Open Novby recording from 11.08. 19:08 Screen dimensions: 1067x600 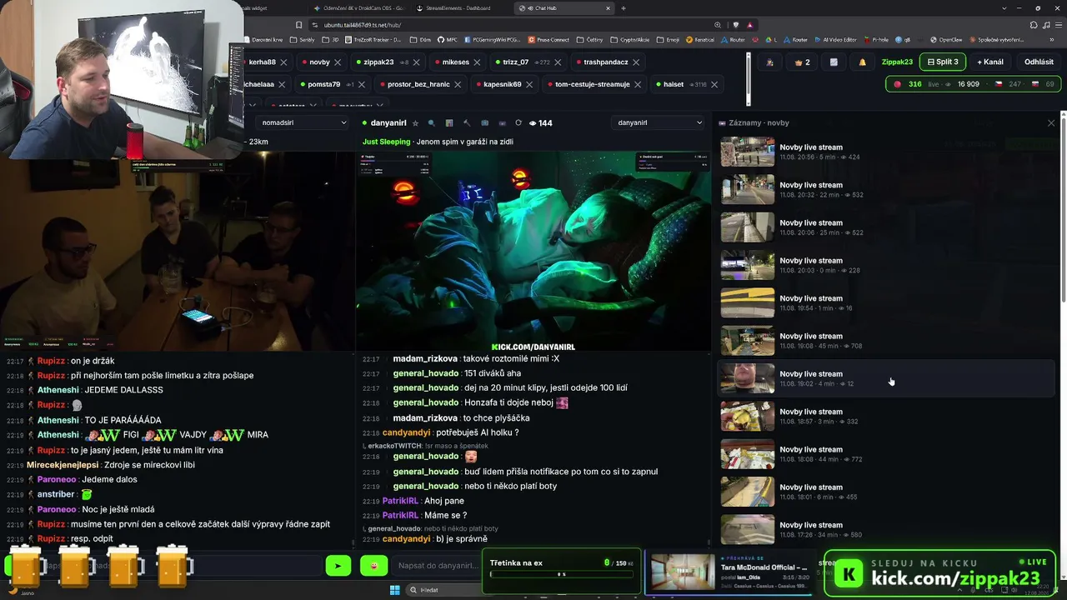pyautogui.click(x=886, y=341)
